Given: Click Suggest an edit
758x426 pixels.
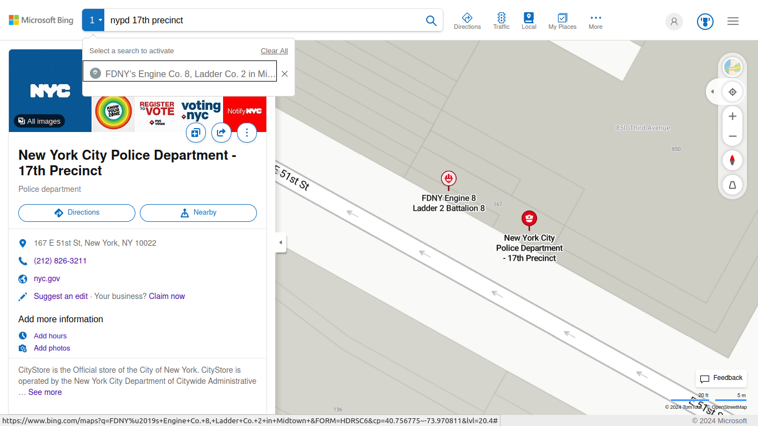Looking at the screenshot, I should (x=60, y=296).
